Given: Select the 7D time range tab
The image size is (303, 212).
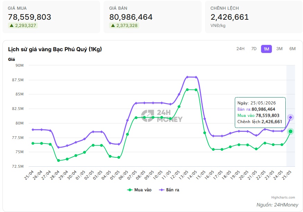Looking at the screenshot, I should pyautogui.click(x=254, y=49).
